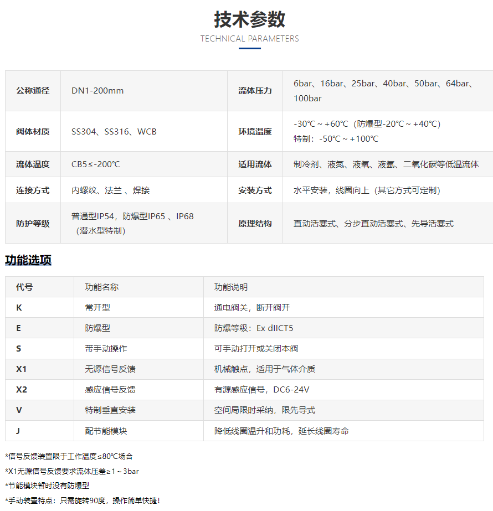Click the CB5≤-200℃ fluid temperature value
Viewport: 493px width, 511px height.
coord(95,164)
